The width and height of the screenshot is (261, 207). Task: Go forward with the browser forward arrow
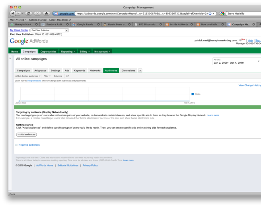click(x=18, y=13)
